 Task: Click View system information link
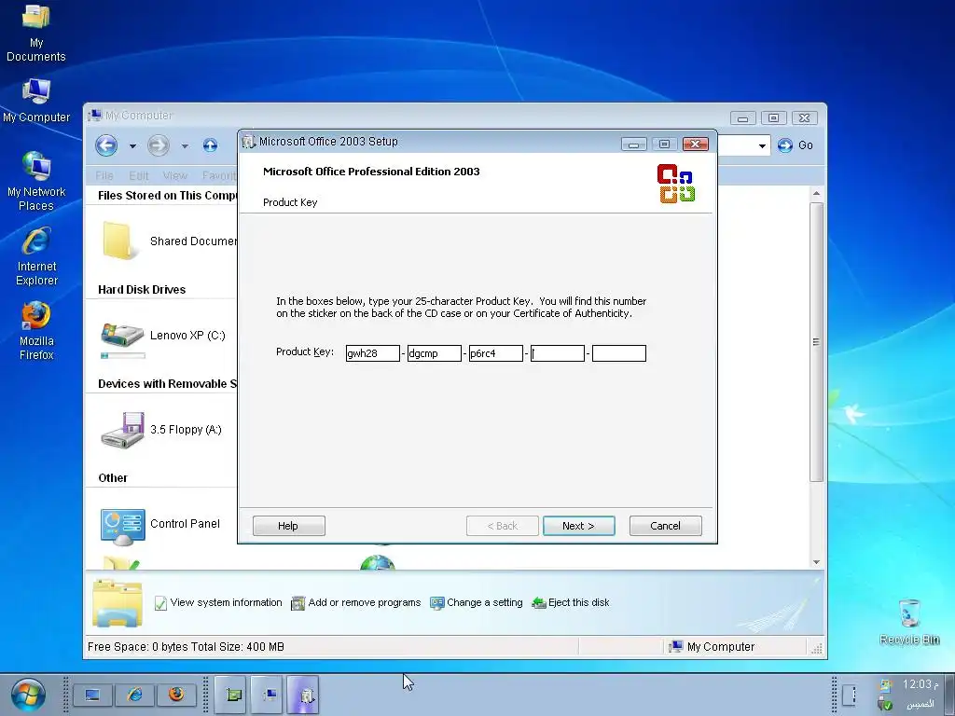click(218, 603)
